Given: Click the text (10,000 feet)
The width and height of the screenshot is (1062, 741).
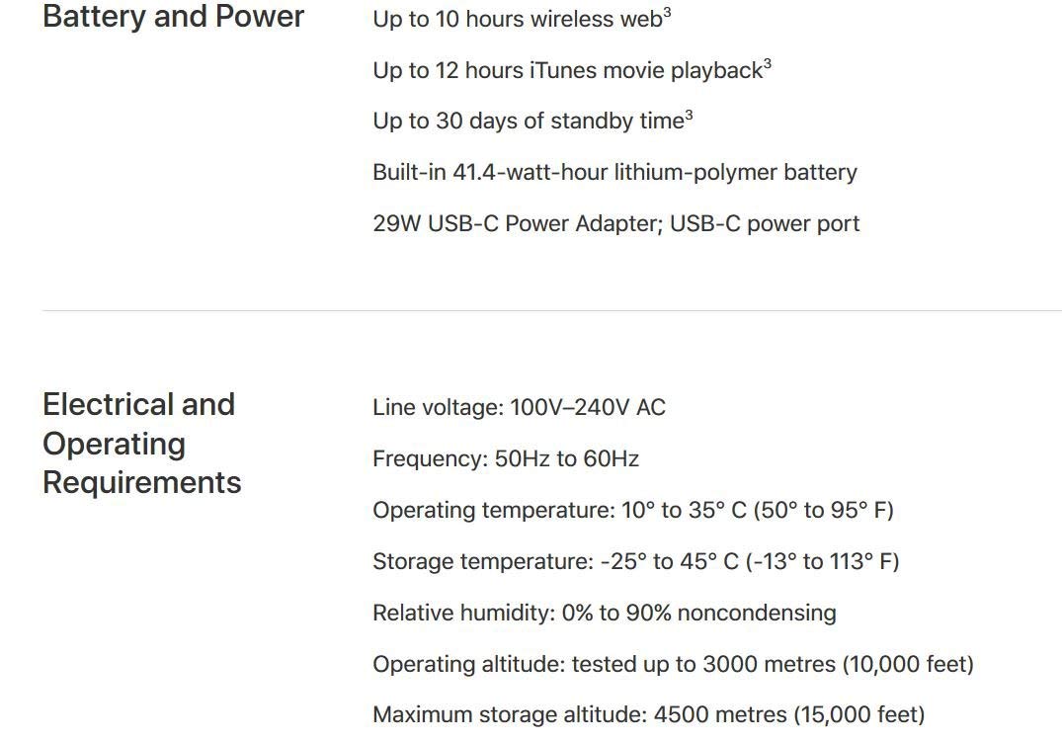Looking at the screenshot, I should click(x=908, y=665).
